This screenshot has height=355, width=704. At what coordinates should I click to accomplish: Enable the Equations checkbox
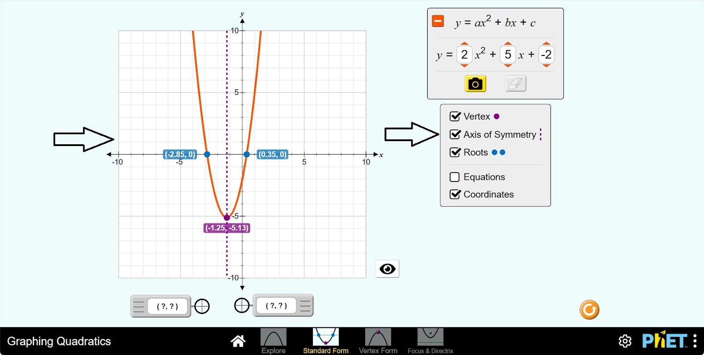pos(455,177)
